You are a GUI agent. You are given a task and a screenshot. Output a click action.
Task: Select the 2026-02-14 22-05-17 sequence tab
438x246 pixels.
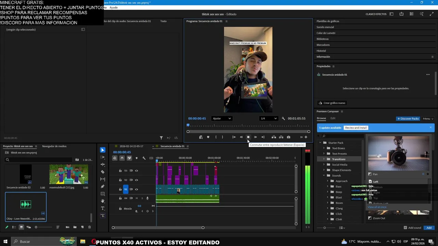[x=131, y=146]
